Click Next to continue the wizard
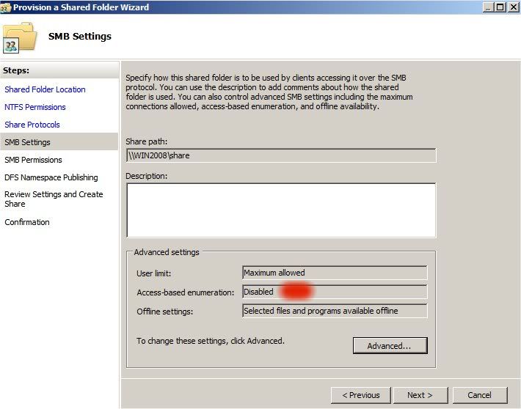The height and width of the screenshot is (409, 521). pos(420,395)
